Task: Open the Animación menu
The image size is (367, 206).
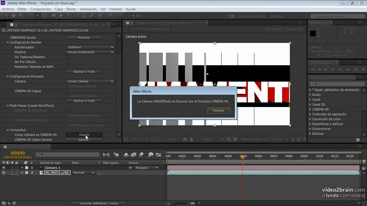Action: [88, 9]
